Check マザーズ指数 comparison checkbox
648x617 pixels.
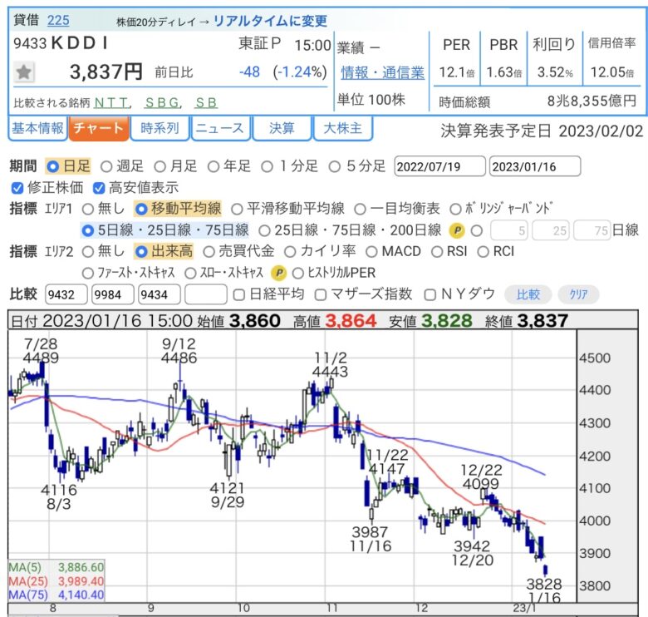321,295
